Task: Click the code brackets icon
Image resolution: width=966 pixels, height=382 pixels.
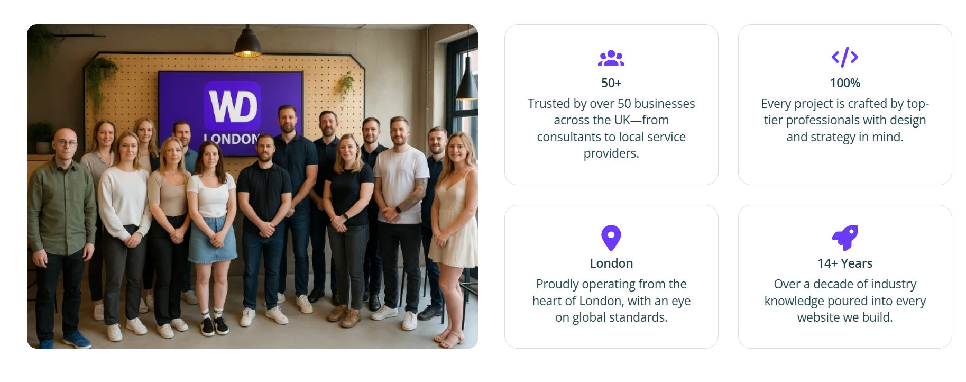Action: [x=844, y=57]
